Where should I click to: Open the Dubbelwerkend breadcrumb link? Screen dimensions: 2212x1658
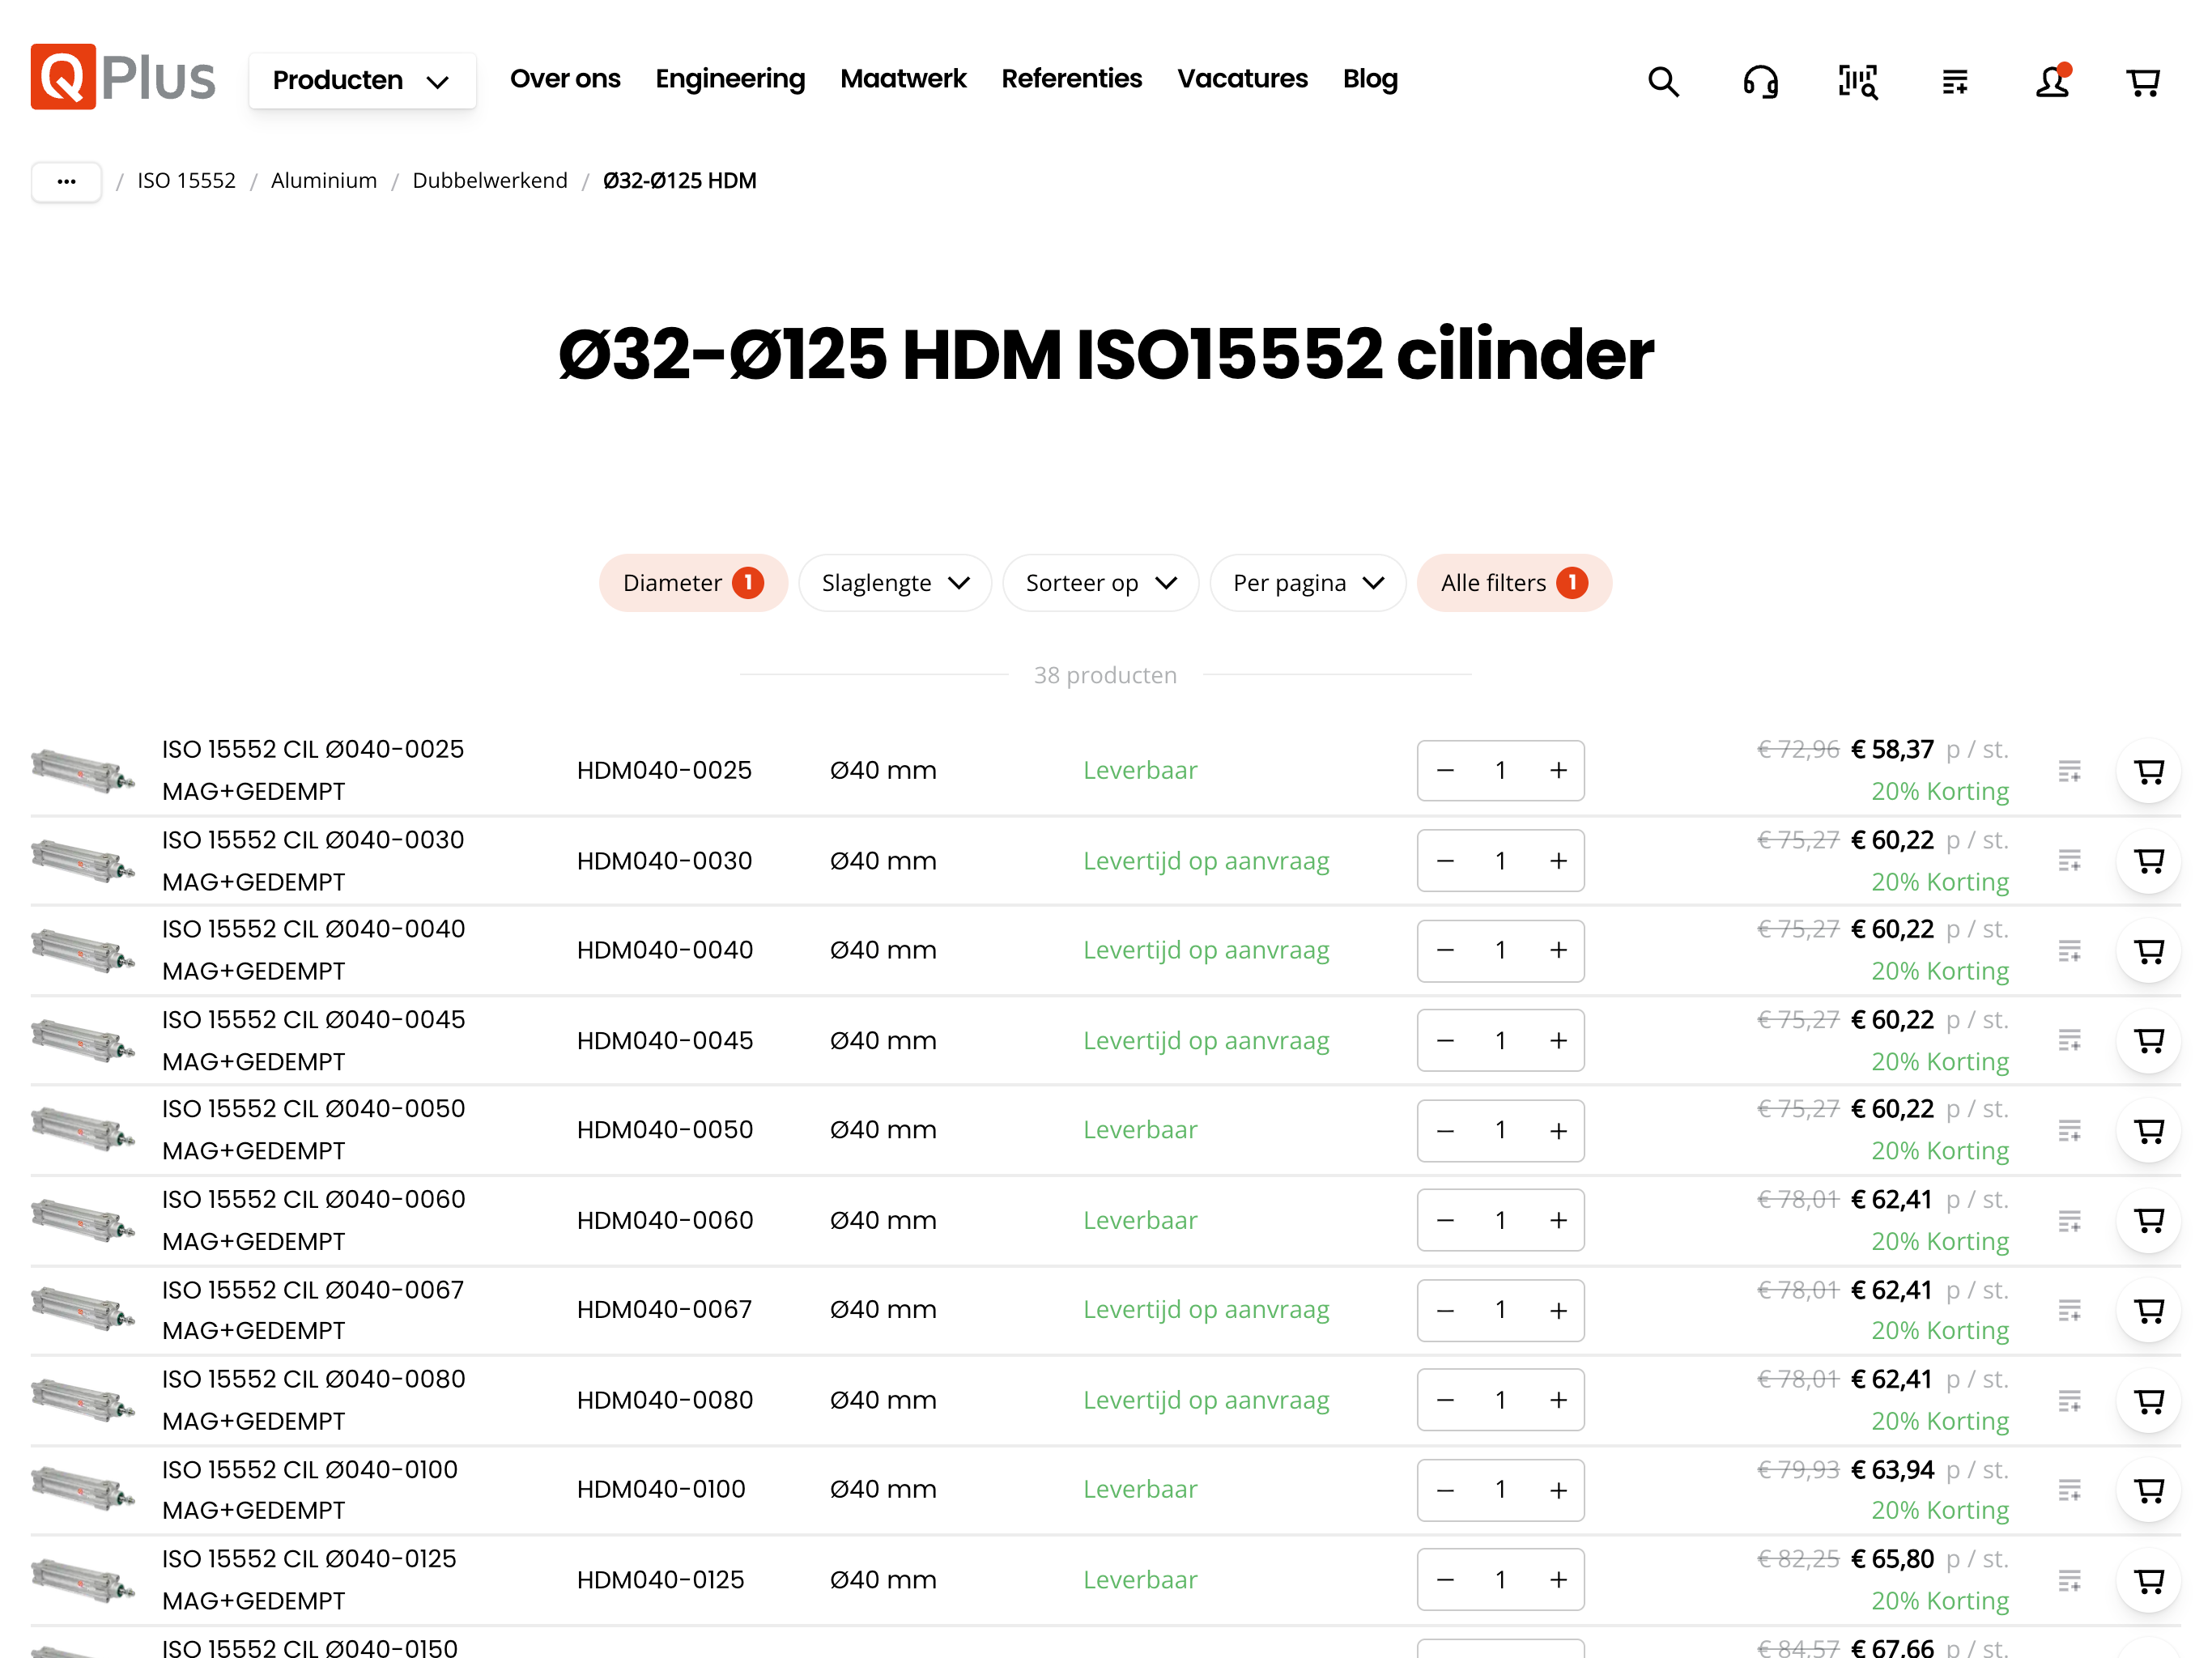pyautogui.click(x=489, y=181)
